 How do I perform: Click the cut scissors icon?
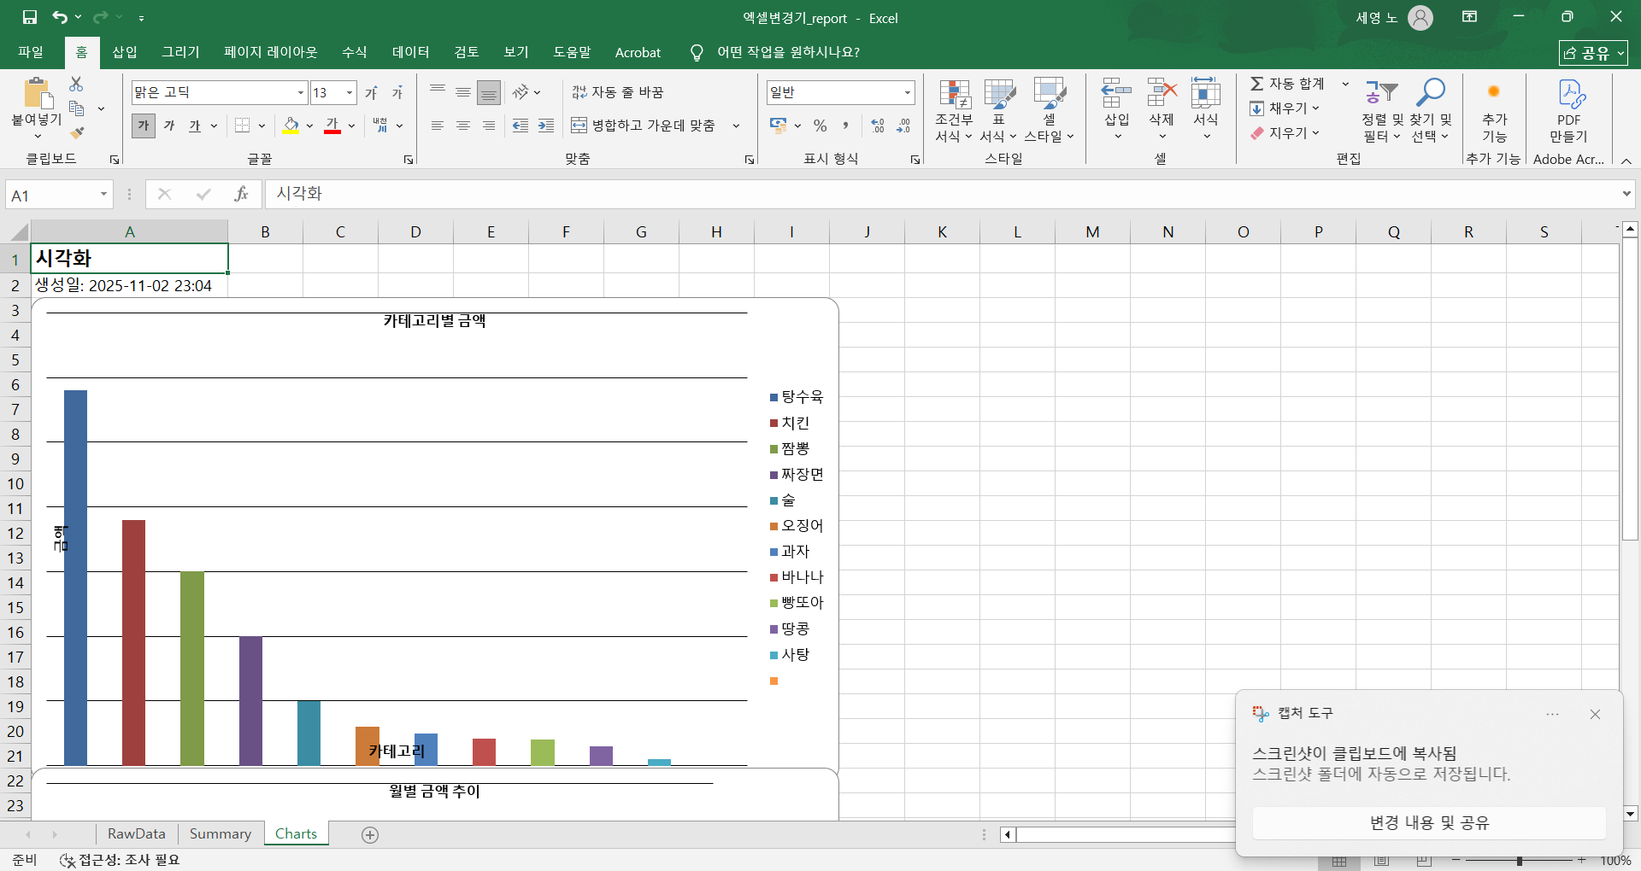click(77, 85)
